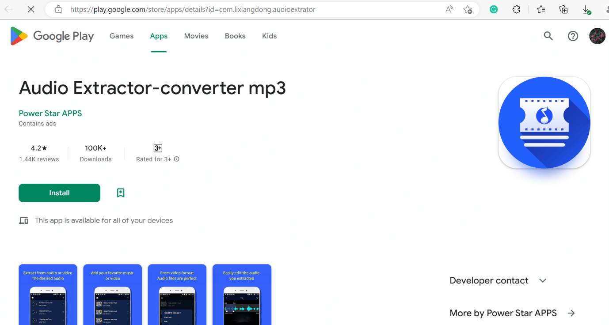Open 'Easily edit the audio' screenshot
The image size is (609, 325).
tap(242, 295)
